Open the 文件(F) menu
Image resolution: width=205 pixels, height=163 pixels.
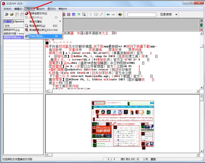tap(7, 9)
